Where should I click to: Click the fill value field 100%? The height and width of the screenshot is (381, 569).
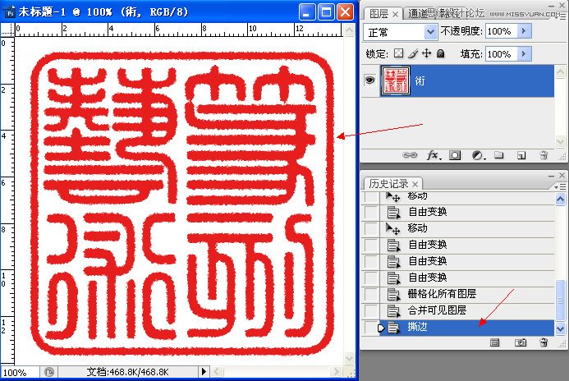click(x=502, y=54)
